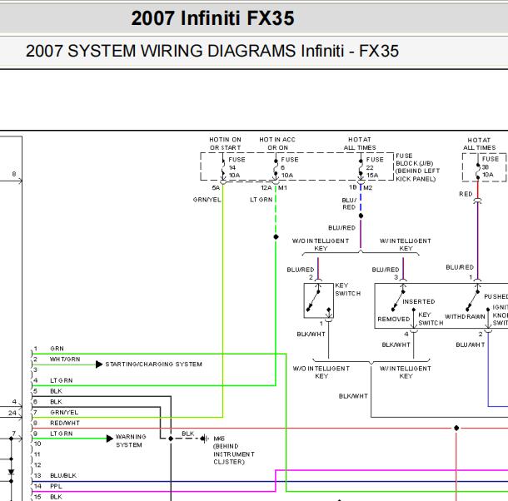
Task: Click pin 14 "PPL" wire label
Action: pos(56,486)
